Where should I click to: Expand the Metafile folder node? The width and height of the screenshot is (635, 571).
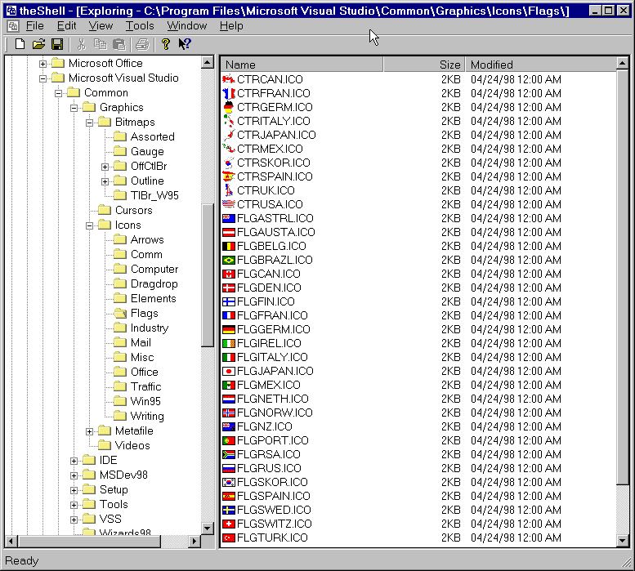[x=90, y=431]
